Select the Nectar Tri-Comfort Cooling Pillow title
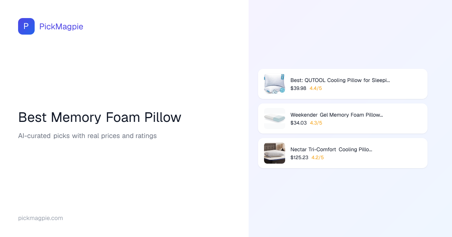The image size is (452, 237). [331, 149]
